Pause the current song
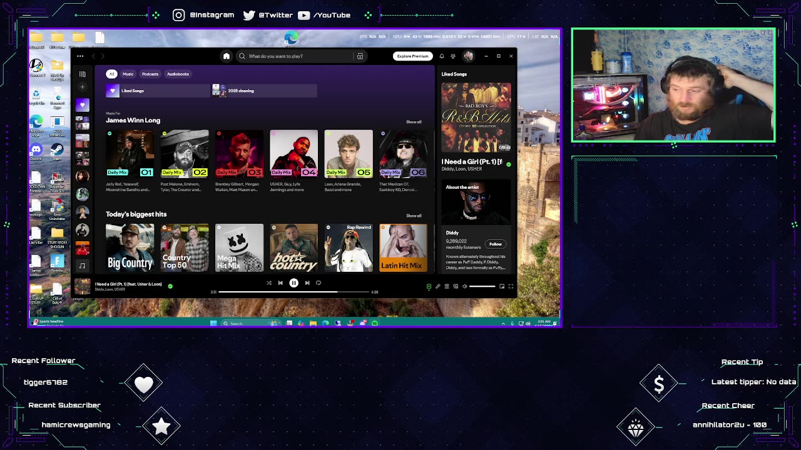801x450 pixels. click(293, 283)
